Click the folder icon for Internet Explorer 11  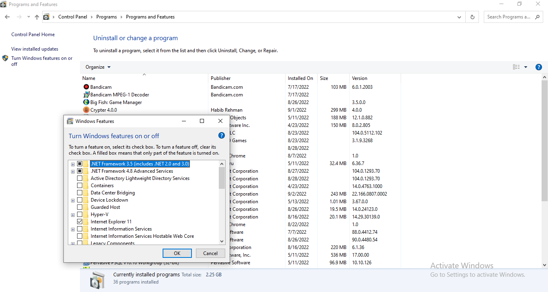86,222
